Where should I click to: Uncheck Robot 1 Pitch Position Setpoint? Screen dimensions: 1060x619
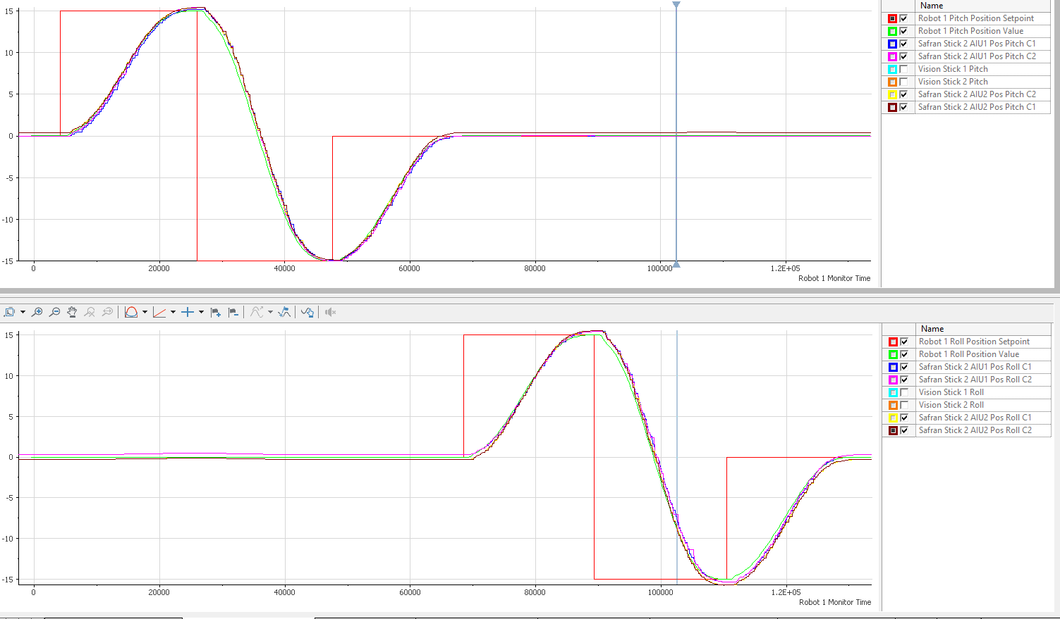coord(903,18)
